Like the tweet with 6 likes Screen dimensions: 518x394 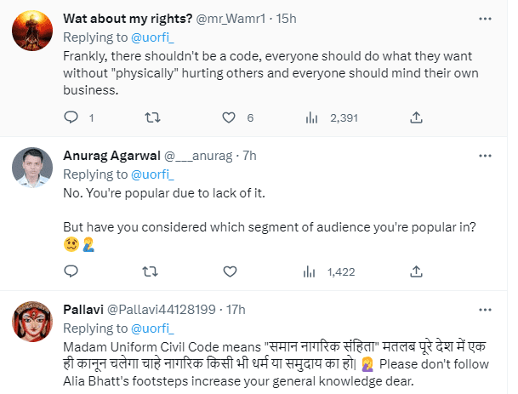click(x=229, y=117)
